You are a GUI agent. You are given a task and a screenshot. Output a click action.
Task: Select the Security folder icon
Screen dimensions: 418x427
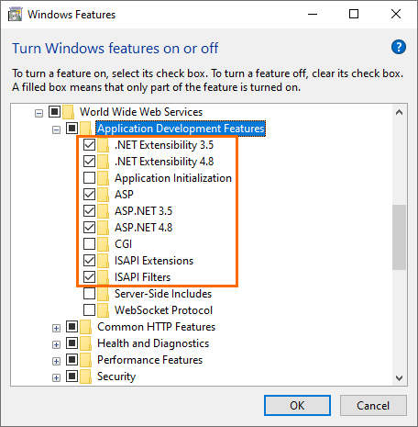pyautogui.click(x=86, y=376)
